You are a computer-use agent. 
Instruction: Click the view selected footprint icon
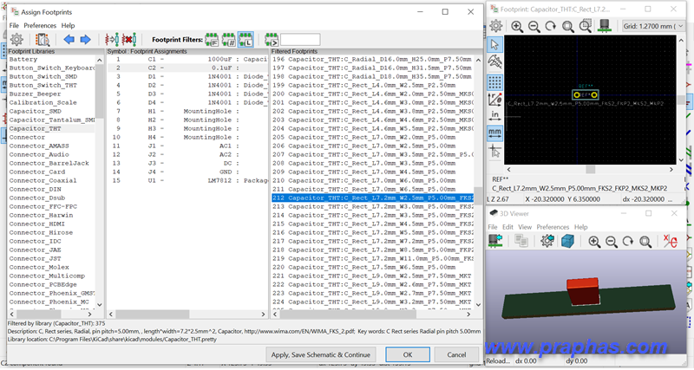coord(41,40)
